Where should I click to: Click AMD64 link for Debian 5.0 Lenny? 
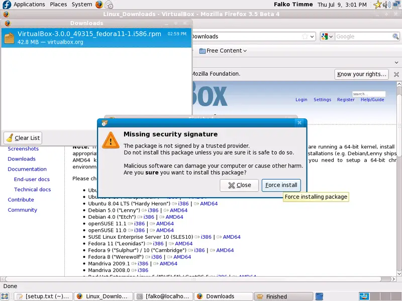click(x=179, y=210)
